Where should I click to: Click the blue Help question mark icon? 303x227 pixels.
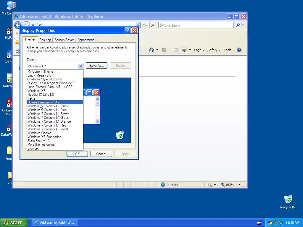tap(239, 50)
